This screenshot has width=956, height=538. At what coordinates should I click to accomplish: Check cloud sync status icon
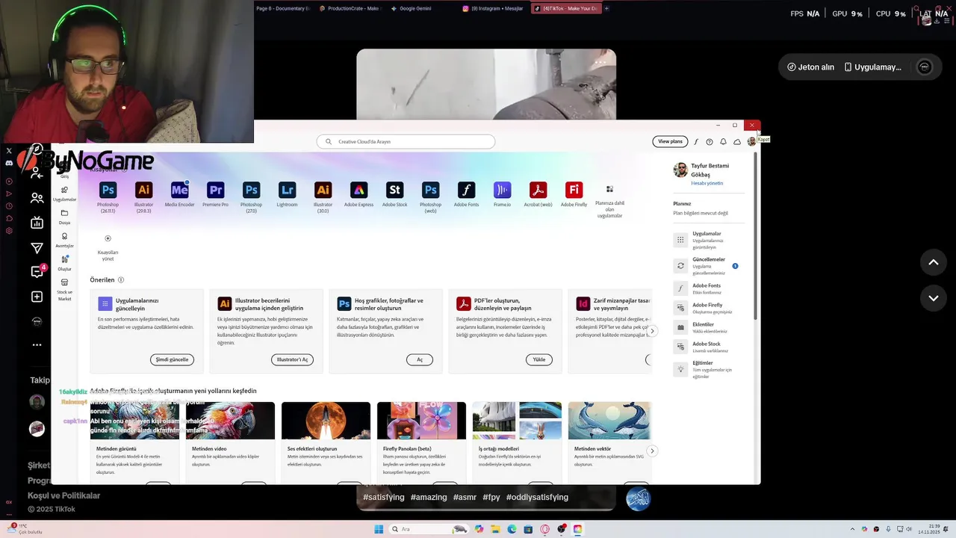point(737,141)
